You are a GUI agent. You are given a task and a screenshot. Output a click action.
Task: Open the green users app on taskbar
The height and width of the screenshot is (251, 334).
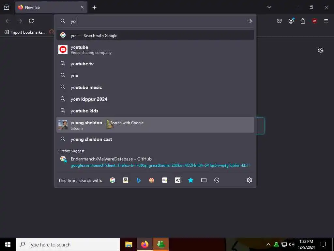(x=160, y=244)
